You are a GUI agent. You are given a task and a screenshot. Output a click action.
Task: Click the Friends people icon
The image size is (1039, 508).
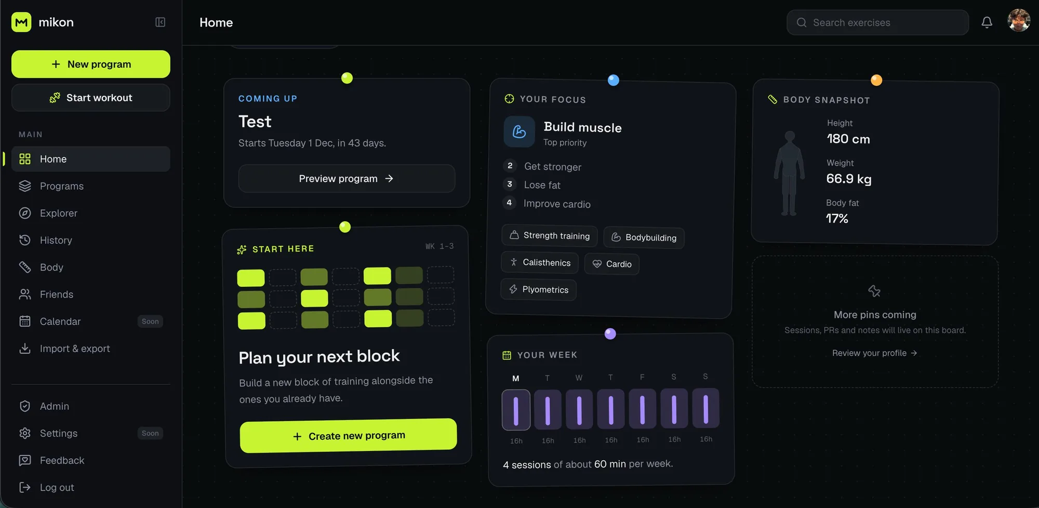[x=25, y=295]
